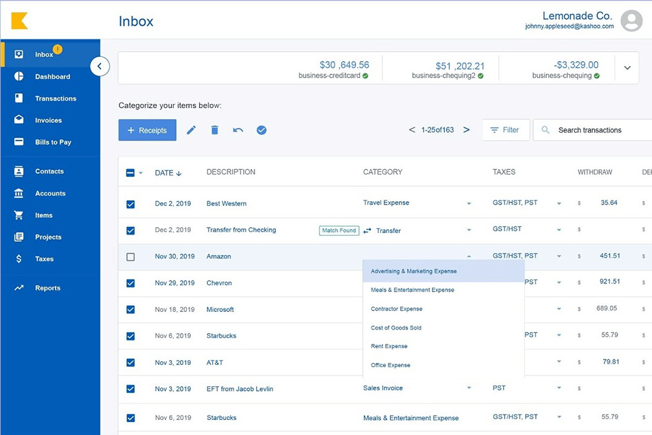Uncheck the Best Western row checkbox

130,204
